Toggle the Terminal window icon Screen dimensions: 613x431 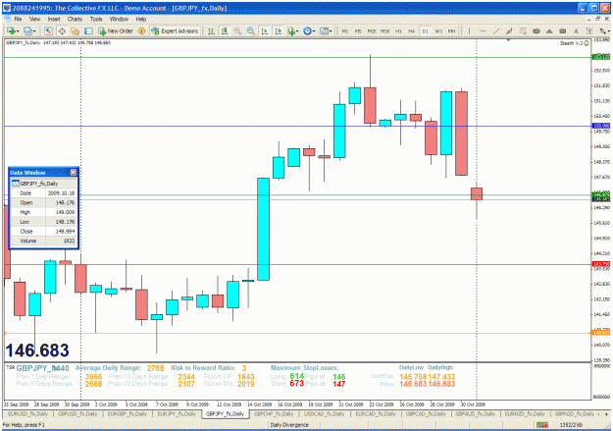tap(88, 30)
